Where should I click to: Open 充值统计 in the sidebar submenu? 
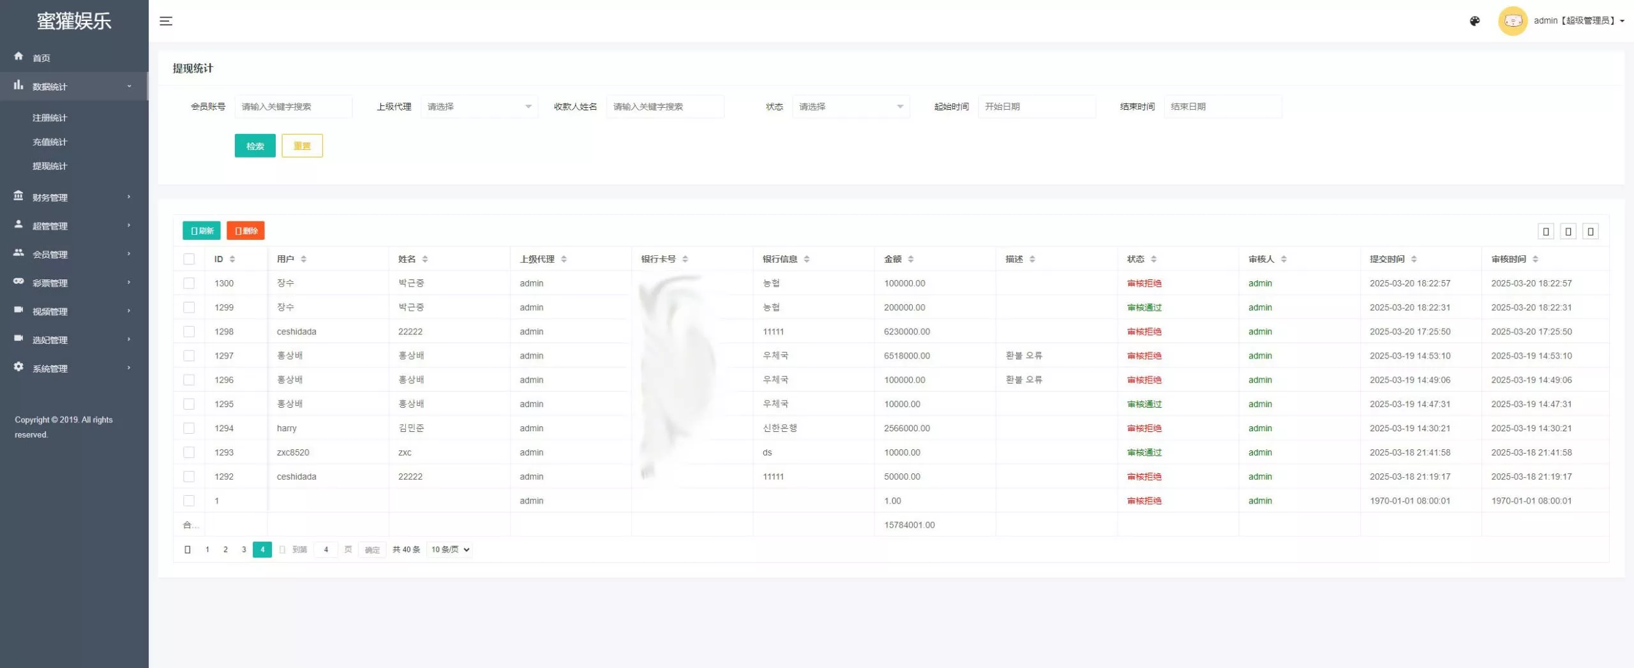click(50, 142)
